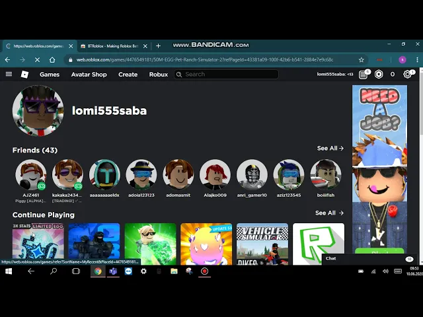Open File Explorer from taskbar
423x317 pixels.
(x=174, y=271)
